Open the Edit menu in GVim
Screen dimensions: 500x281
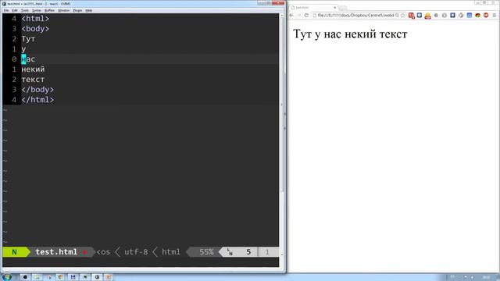(15, 10)
